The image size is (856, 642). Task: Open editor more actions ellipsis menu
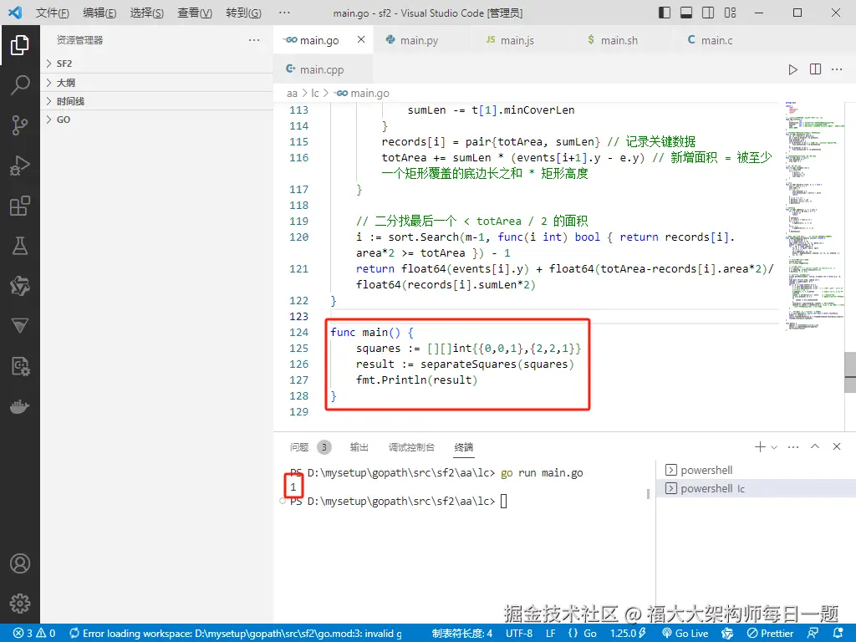(x=837, y=69)
